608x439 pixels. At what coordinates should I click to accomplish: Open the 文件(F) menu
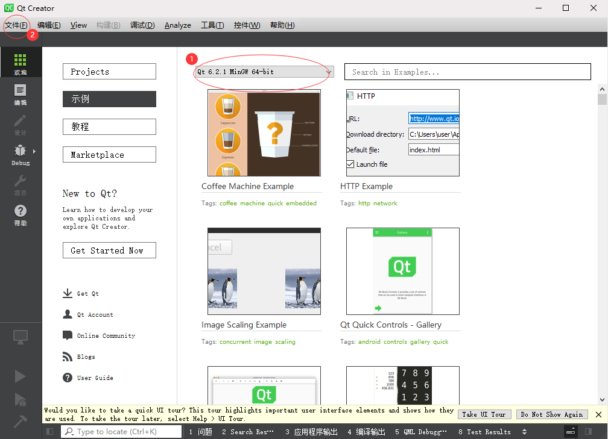click(x=16, y=25)
